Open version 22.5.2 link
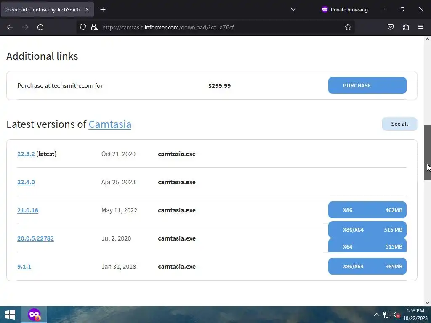 (26, 154)
